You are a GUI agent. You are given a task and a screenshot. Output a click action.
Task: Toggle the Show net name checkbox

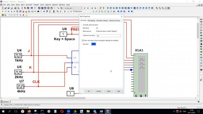point(83,41)
